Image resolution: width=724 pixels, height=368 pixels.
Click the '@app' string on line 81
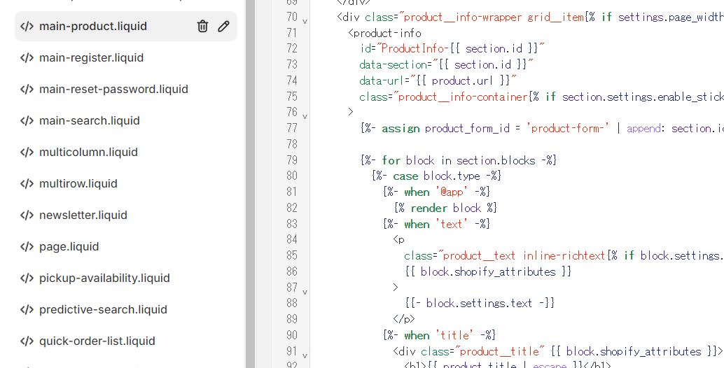(x=452, y=192)
